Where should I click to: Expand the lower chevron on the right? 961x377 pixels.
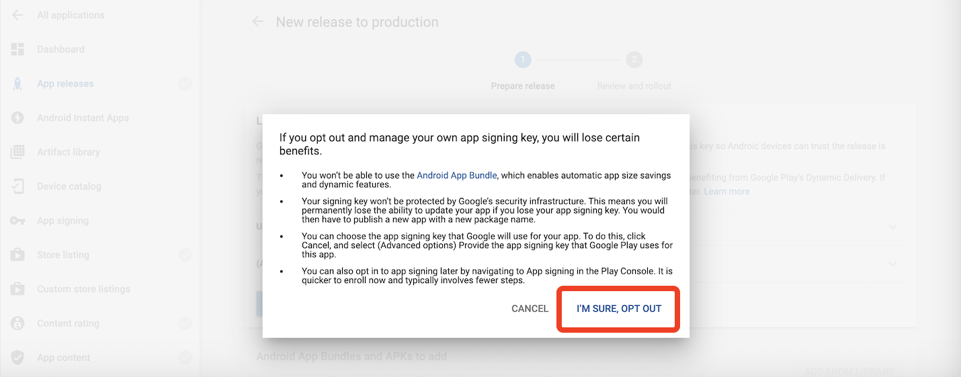coord(892,264)
